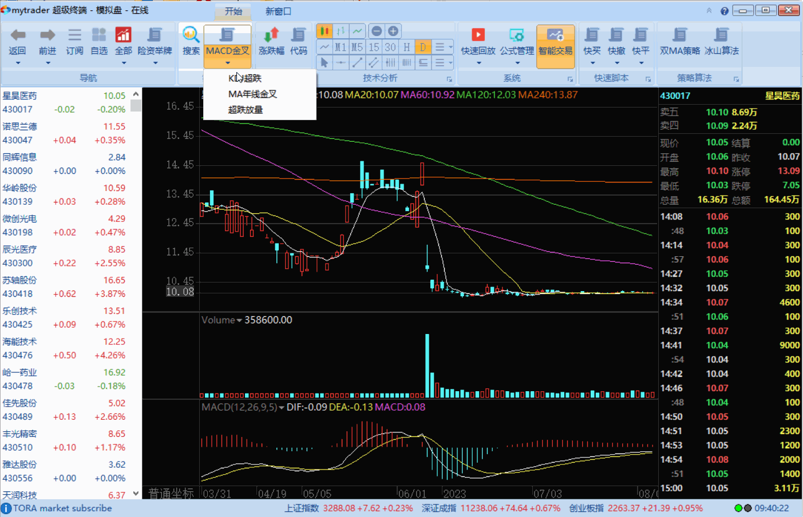This screenshot has width=803, height=517.
Task: Collapse the ribbon with the chevron
Action: coord(709,11)
